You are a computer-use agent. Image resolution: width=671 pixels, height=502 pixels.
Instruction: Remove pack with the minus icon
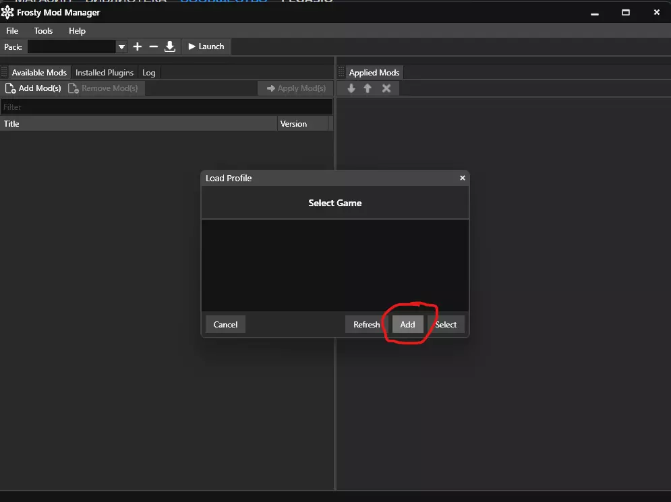point(154,46)
